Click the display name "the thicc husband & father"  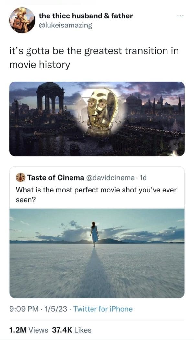pyautogui.click(x=85, y=16)
